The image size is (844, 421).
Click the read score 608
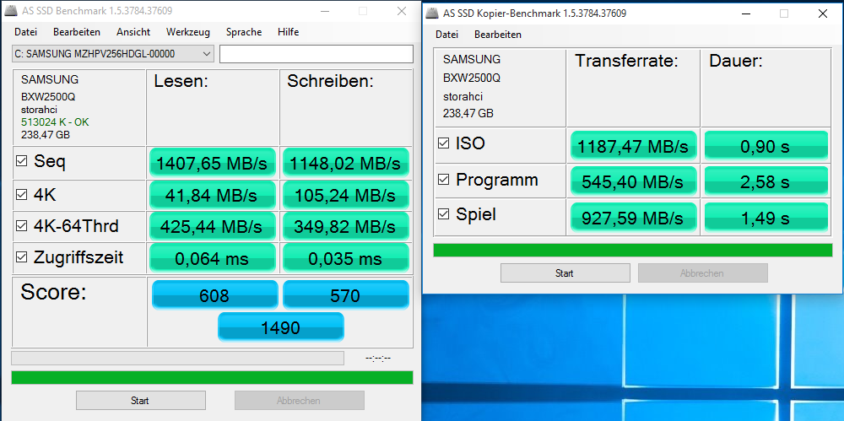[214, 295]
